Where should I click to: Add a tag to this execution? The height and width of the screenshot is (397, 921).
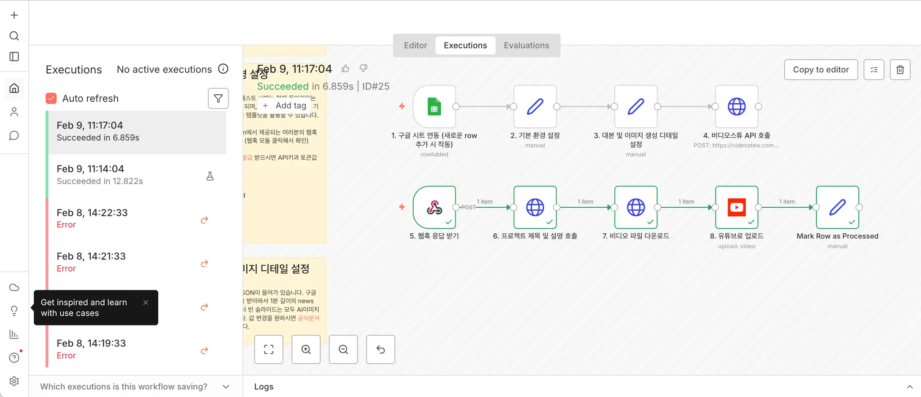[x=285, y=106]
